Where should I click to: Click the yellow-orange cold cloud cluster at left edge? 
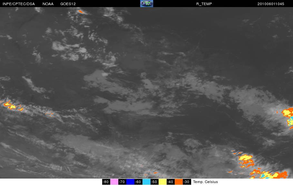pos(13,106)
